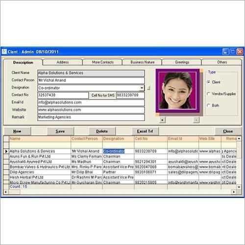Screen dimensions: 245x245
Task: Click the grid's scroll up arrow
Action: (239, 139)
